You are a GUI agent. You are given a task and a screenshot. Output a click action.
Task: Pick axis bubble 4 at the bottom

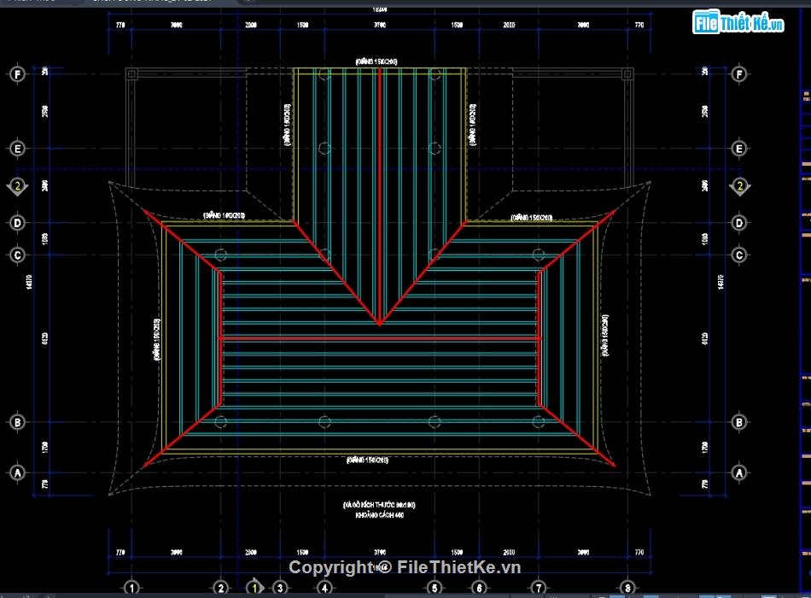coord(324,588)
